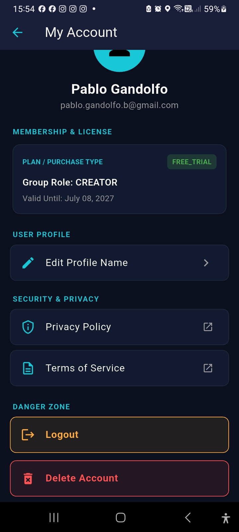239x532 pixels.
Task: Open external link icon for Terms of Service
Action: 208,368
